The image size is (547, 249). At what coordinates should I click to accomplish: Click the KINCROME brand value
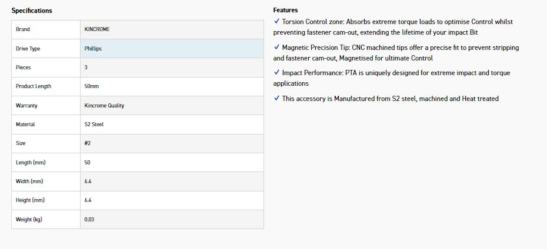[x=97, y=29]
